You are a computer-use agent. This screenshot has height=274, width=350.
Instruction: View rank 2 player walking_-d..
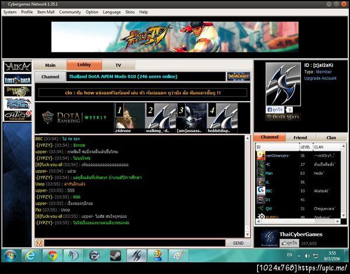click(x=160, y=118)
